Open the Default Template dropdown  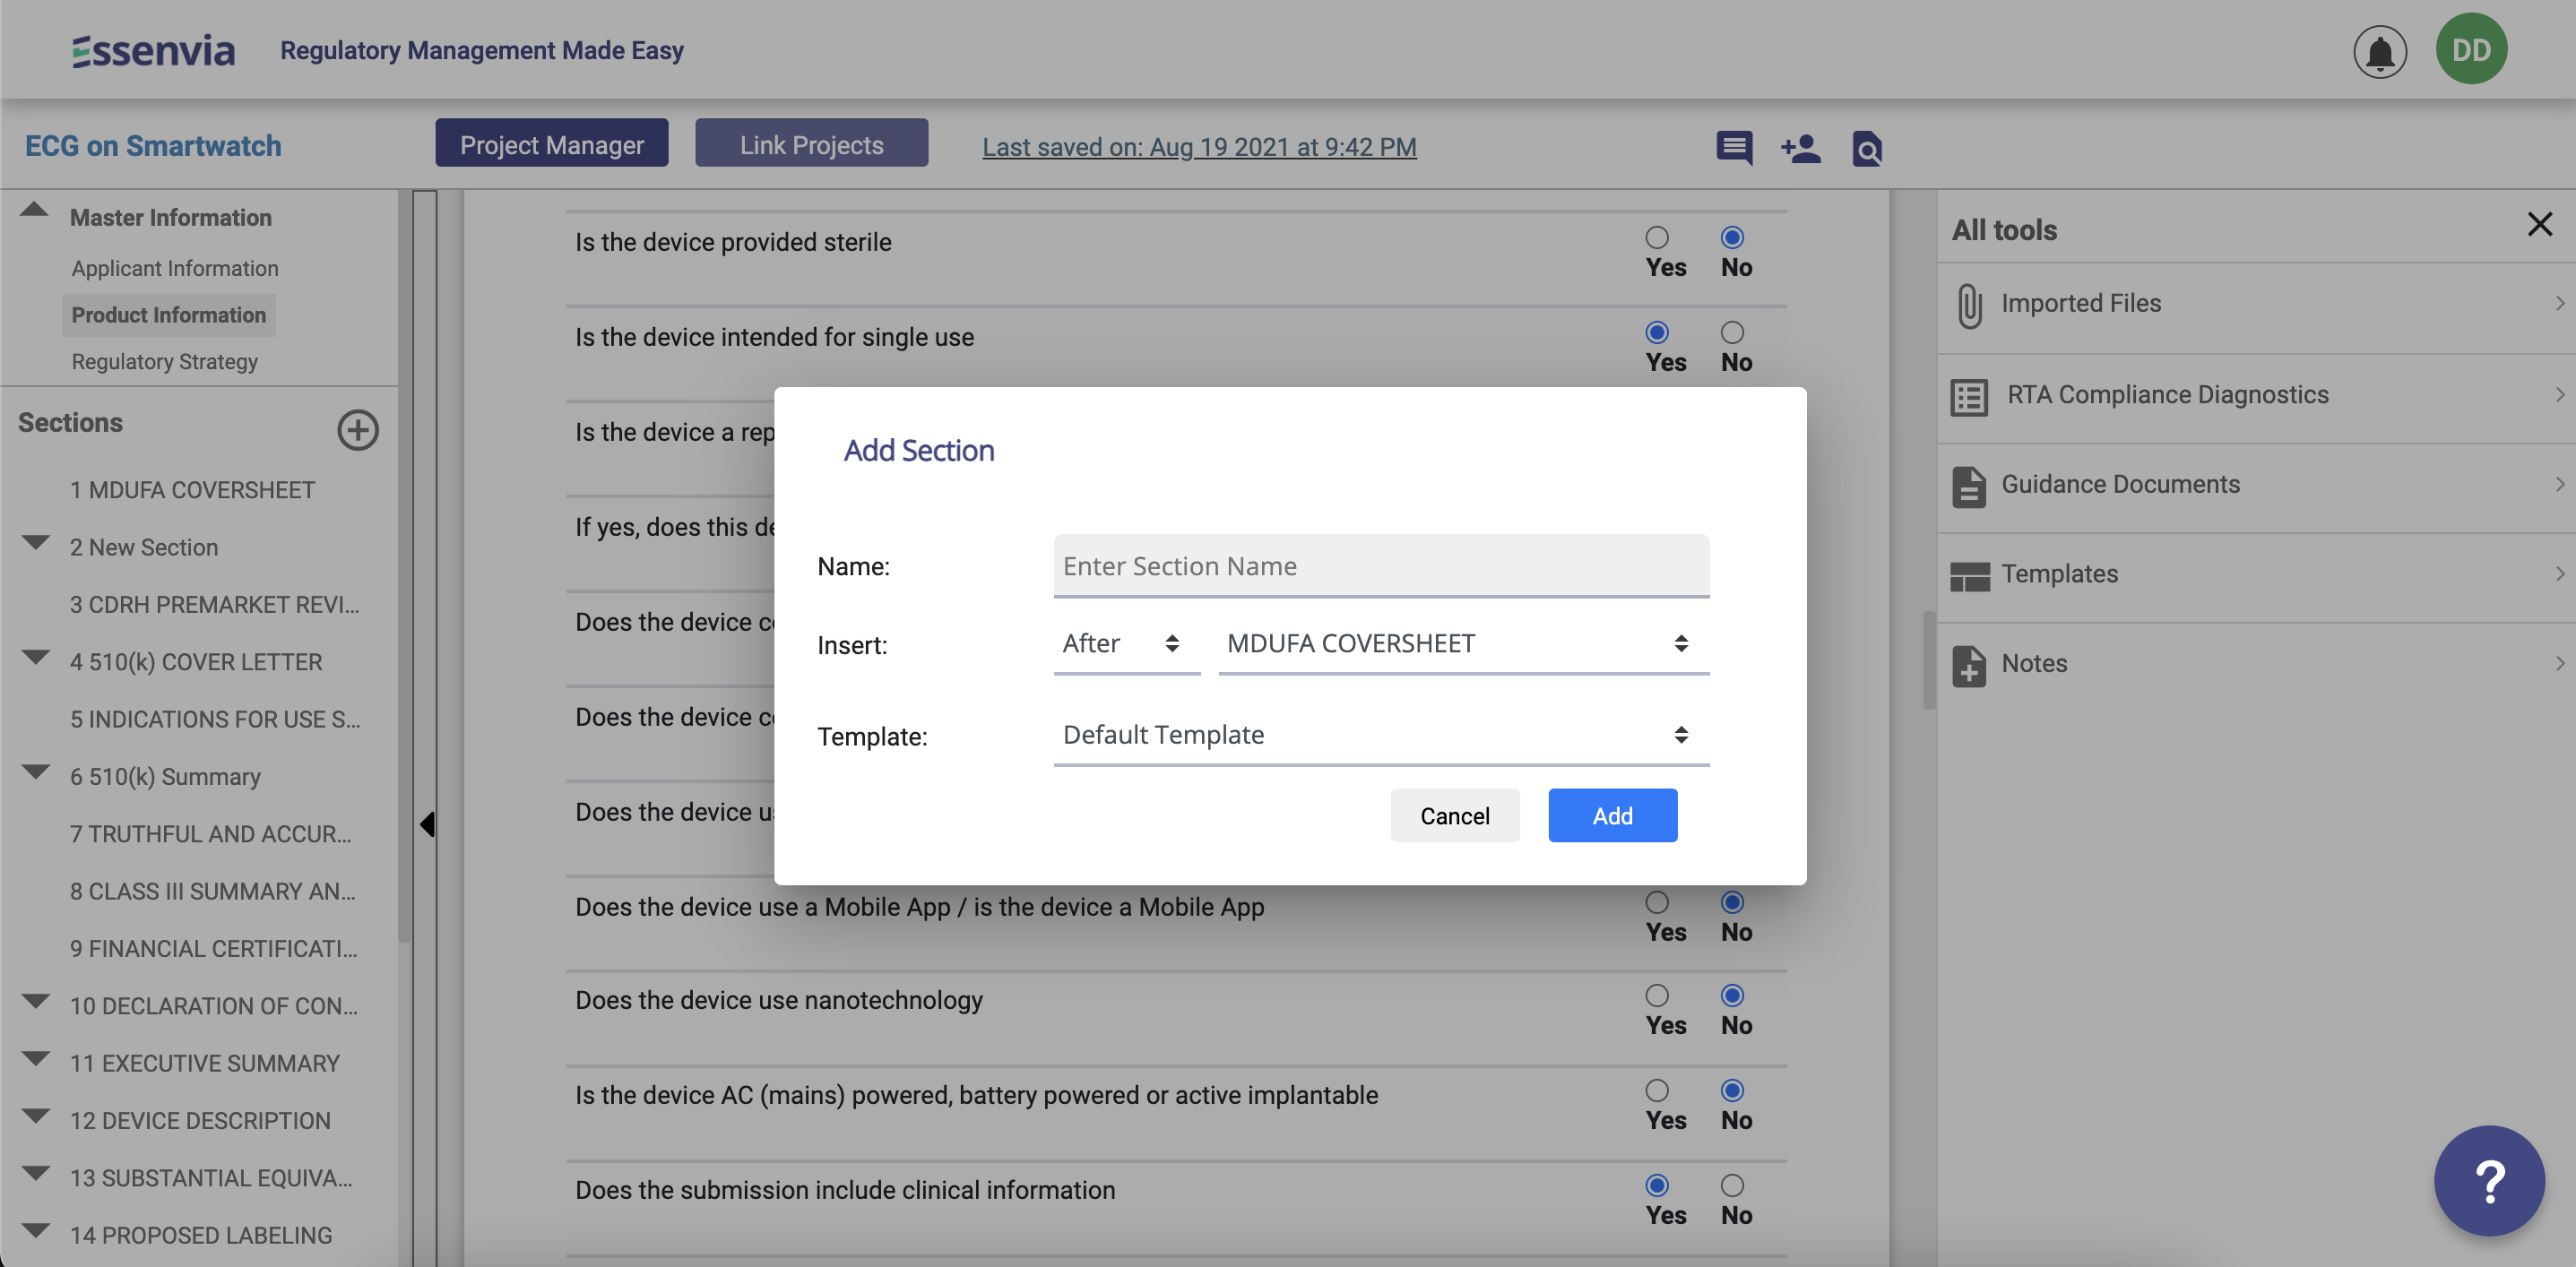(1380, 735)
